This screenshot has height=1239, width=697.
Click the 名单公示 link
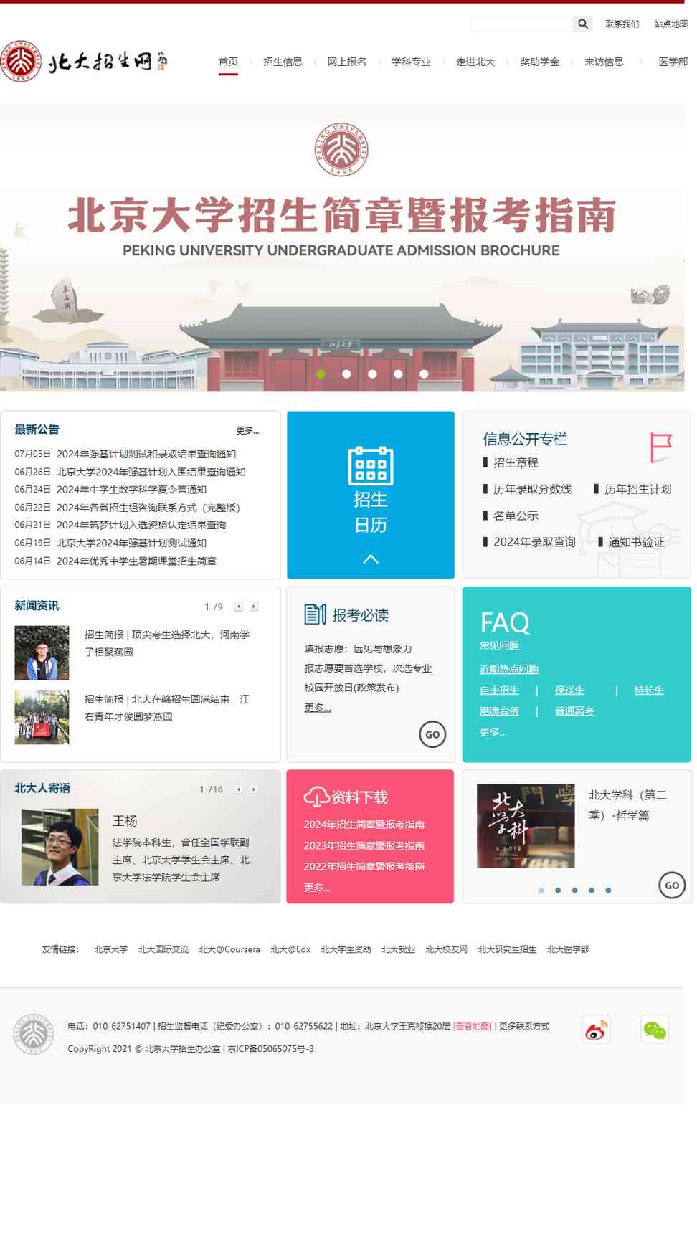coord(516,516)
